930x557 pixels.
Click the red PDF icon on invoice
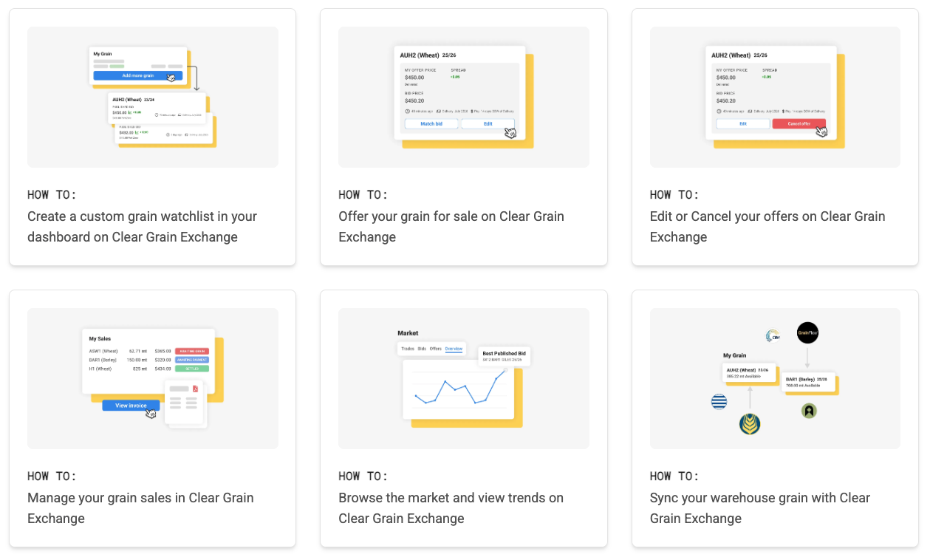click(x=195, y=389)
